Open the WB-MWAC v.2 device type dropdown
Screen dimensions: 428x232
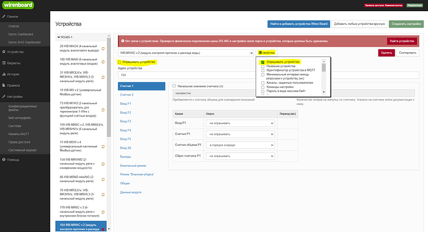(186, 53)
